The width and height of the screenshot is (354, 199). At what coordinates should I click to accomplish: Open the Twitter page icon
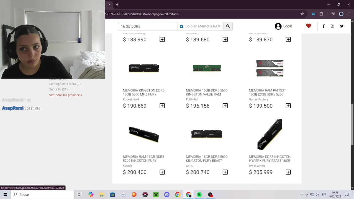pos(342,26)
